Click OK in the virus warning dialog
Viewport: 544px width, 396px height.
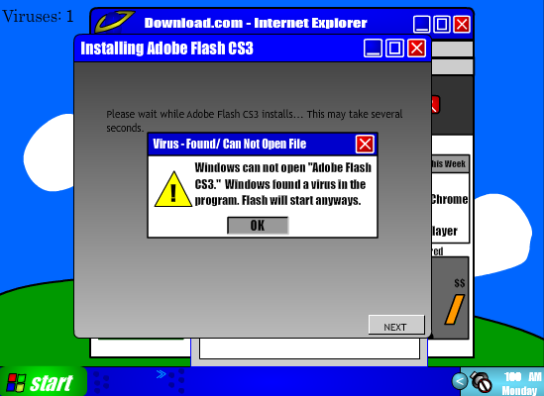258,226
